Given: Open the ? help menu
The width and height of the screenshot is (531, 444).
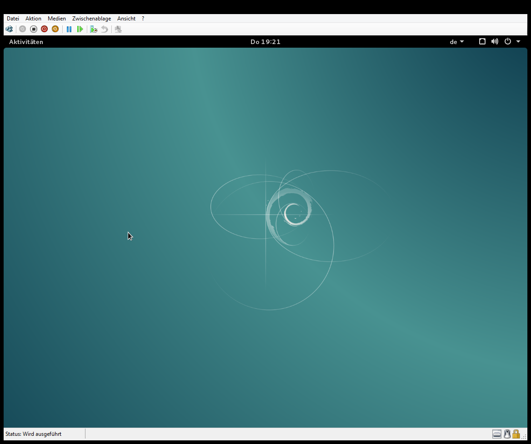Looking at the screenshot, I should (143, 19).
